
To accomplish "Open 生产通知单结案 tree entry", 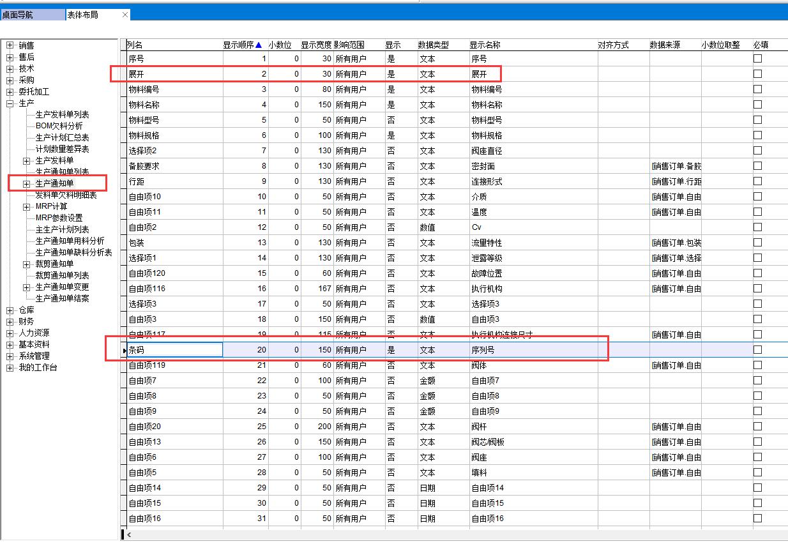I will [x=62, y=298].
